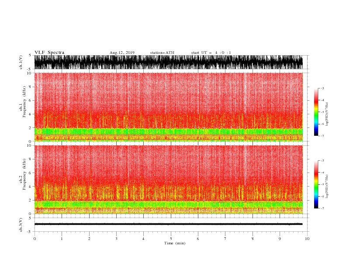Image resolution: width=346 pixels, height=268 pixels.
Task: Click the 'start UT = 4 :0 :1' label
Action: pyautogui.click(x=211, y=53)
